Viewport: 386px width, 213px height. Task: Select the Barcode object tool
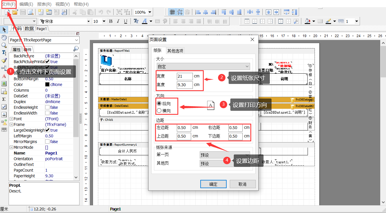pyautogui.click(x=4, y=130)
